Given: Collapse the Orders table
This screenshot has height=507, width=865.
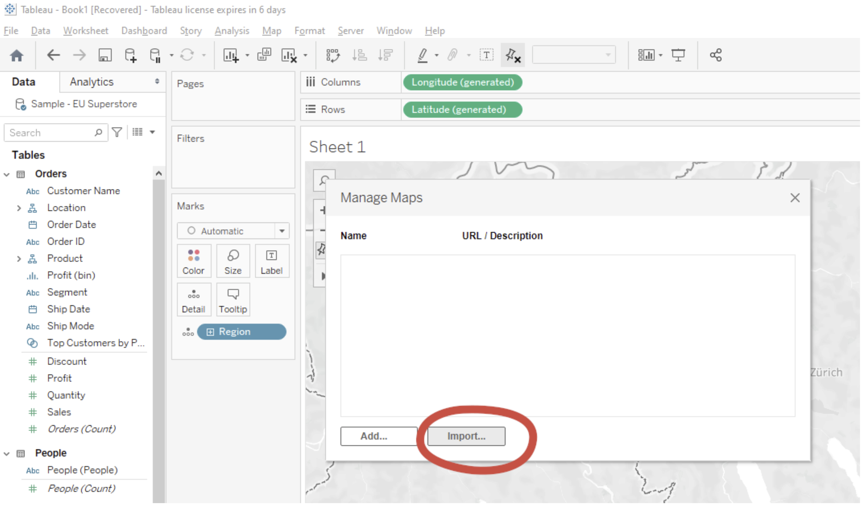Looking at the screenshot, I should point(7,175).
